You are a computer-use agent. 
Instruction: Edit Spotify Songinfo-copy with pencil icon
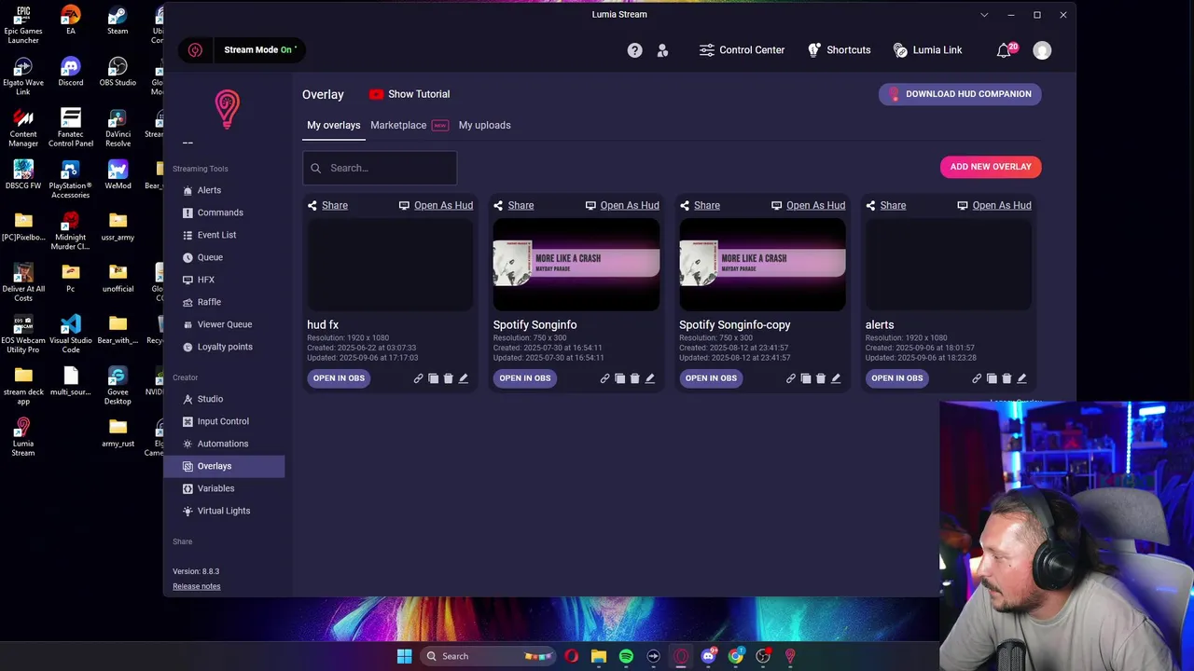click(x=836, y=378)
